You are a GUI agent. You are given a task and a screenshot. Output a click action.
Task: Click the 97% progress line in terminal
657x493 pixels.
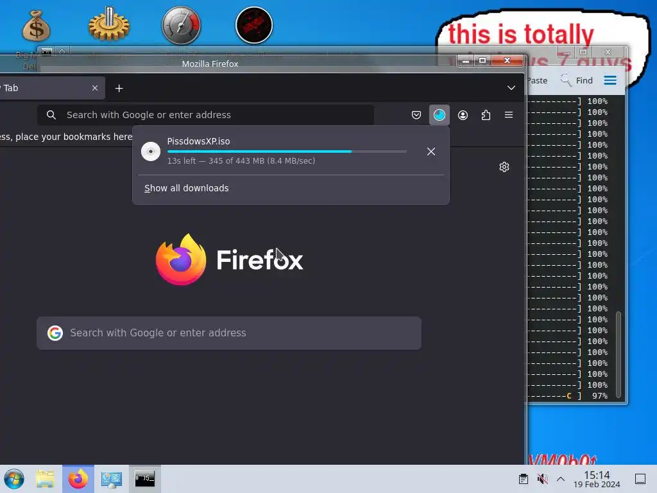point(568,395)
